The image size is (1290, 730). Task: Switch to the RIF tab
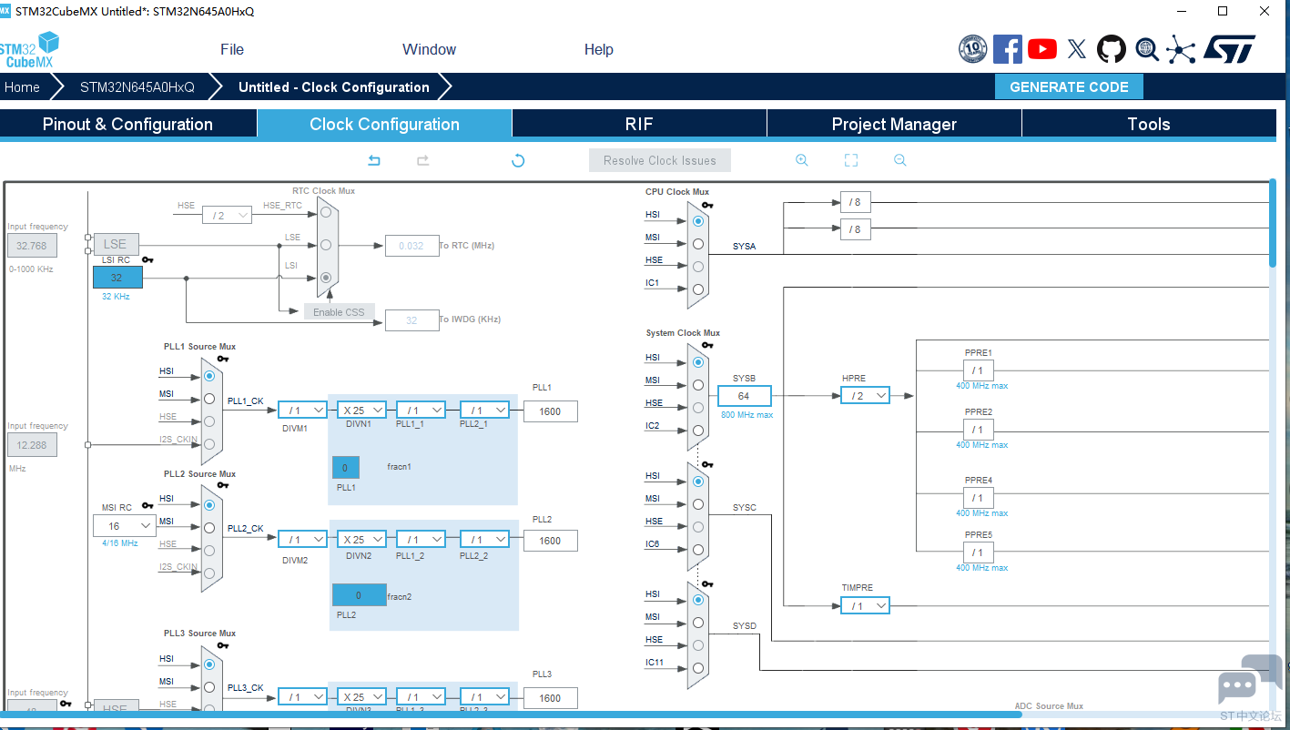point(639,125)
